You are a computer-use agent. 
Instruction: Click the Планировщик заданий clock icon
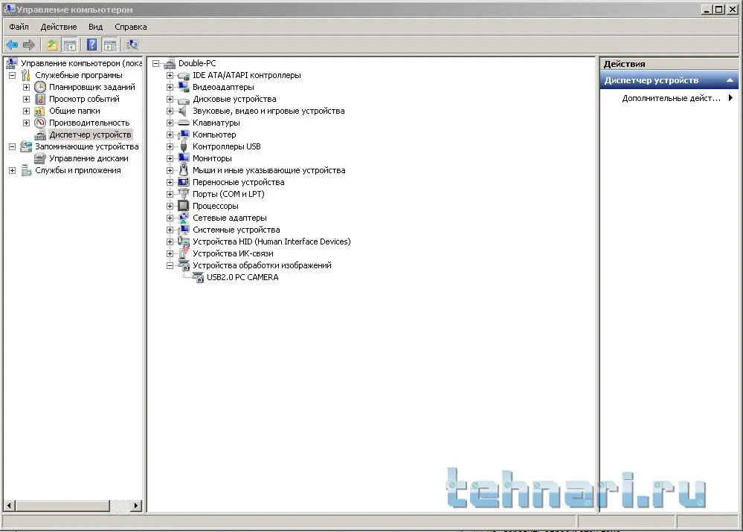pos(40,87)
